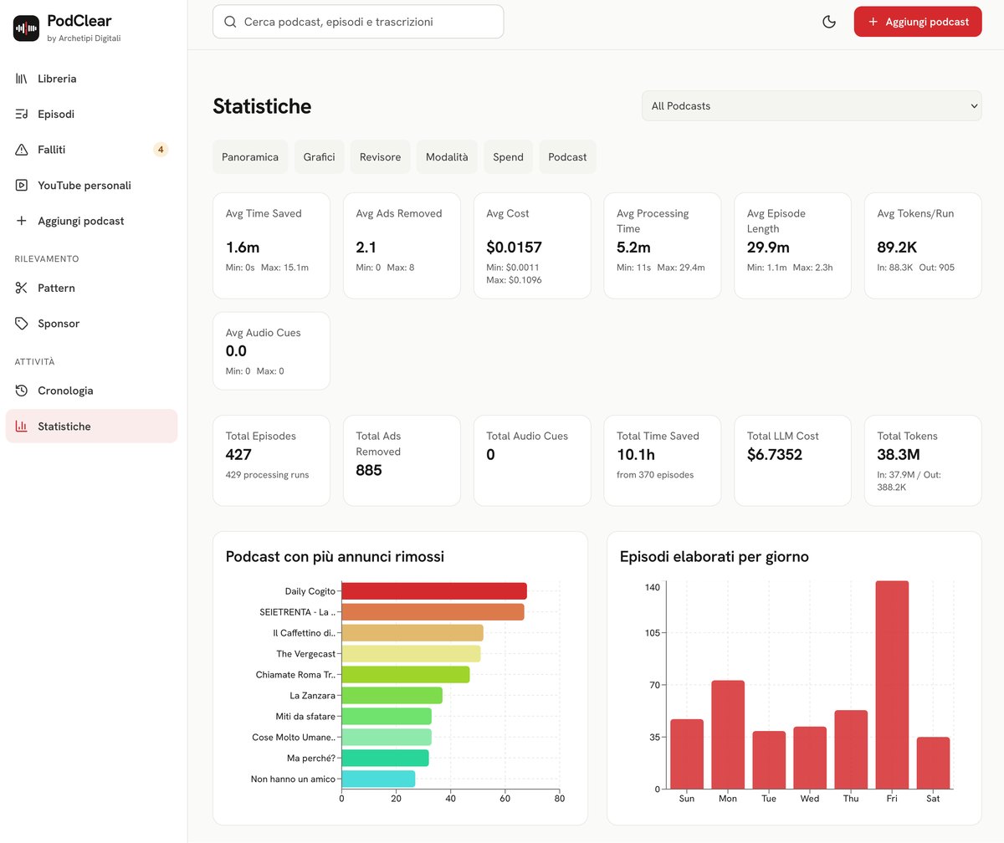Click the Total LLM Cost card
The height and width of the screenshot is (843, 1004).
[792, 461]
